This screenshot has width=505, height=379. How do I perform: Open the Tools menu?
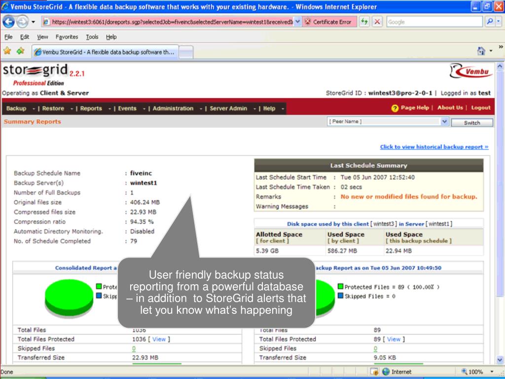click(92, 37)
